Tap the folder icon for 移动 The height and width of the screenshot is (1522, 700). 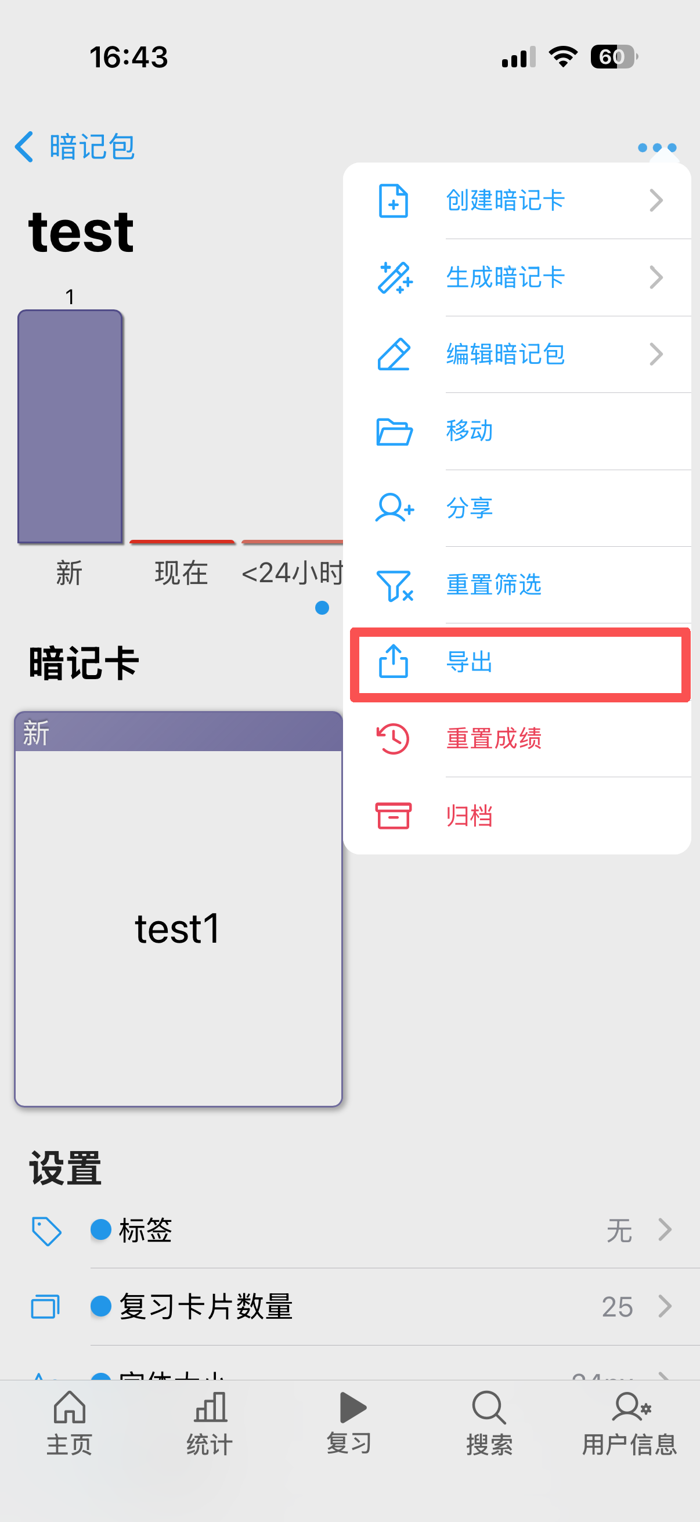point(394,431)
